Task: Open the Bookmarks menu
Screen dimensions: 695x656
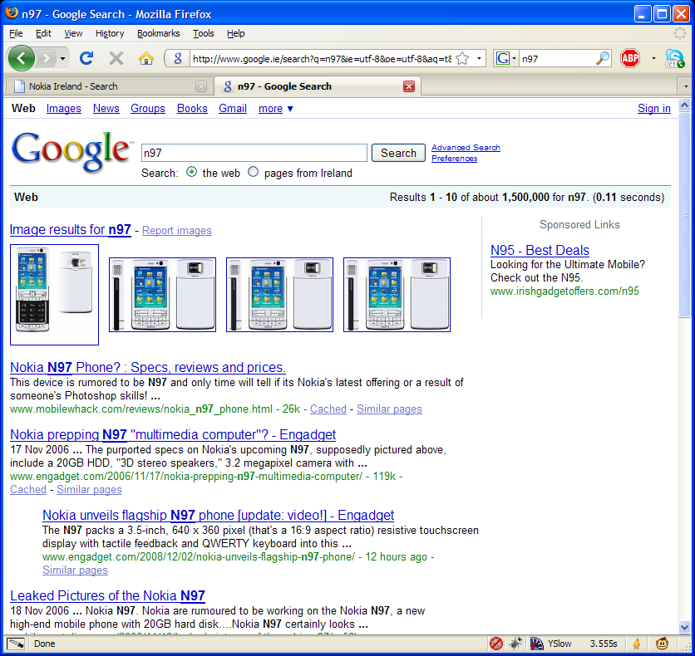Action: click(x=158, y=33)
